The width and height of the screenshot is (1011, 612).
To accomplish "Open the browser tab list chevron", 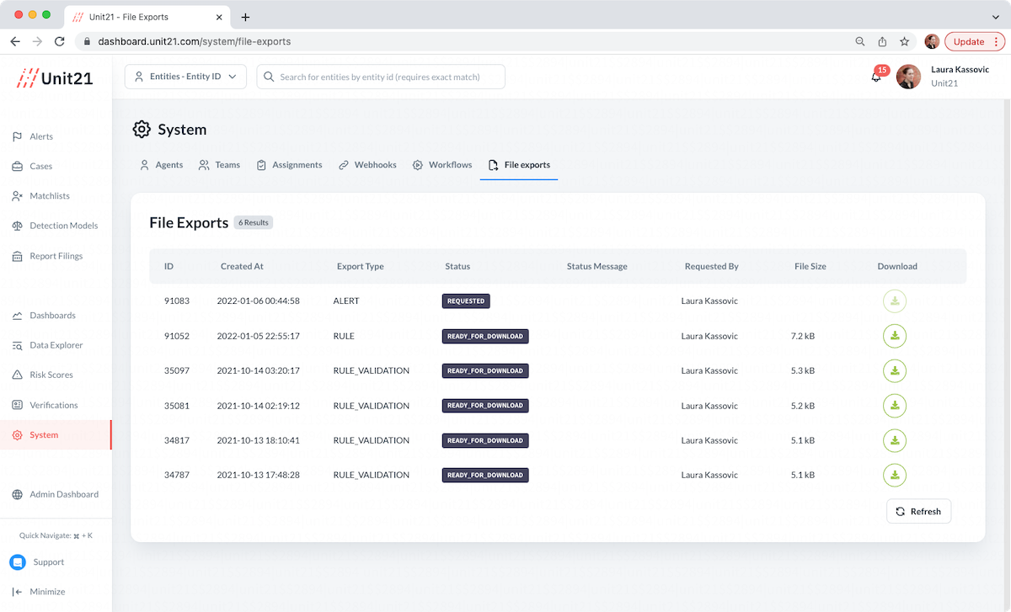I will (995, 17).
